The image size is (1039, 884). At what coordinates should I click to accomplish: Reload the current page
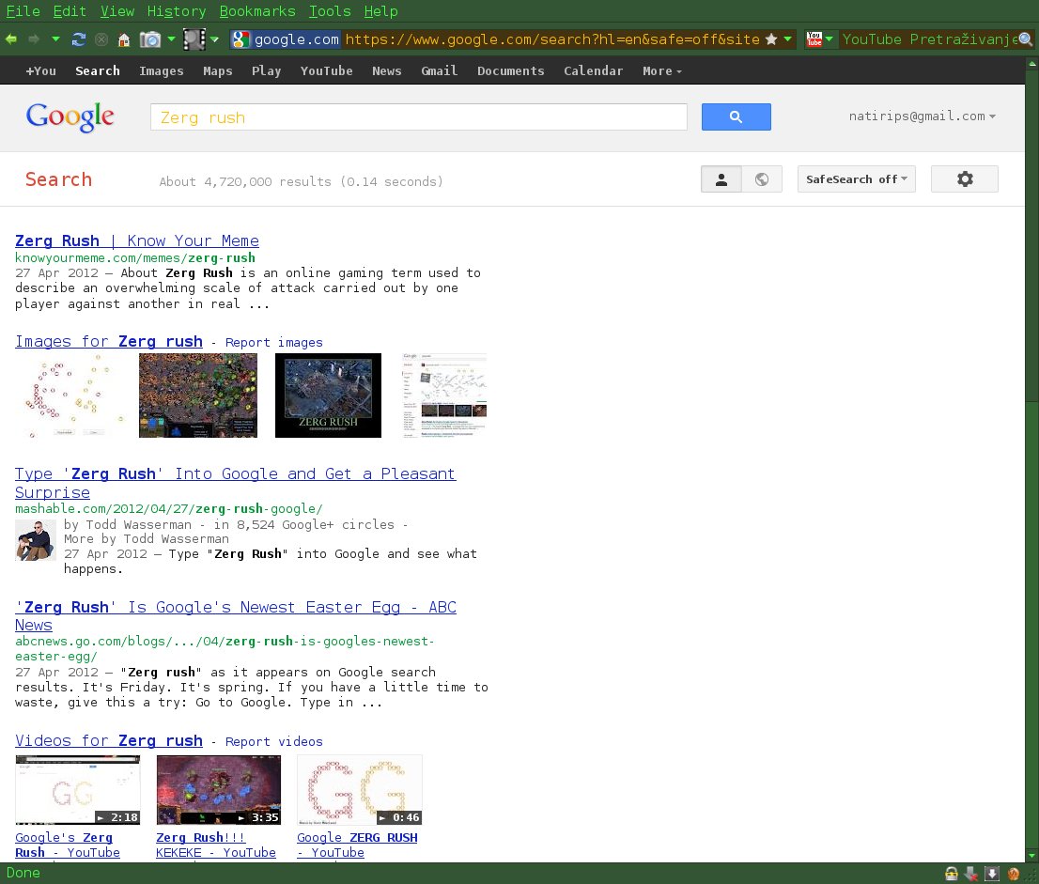point(79,39)
